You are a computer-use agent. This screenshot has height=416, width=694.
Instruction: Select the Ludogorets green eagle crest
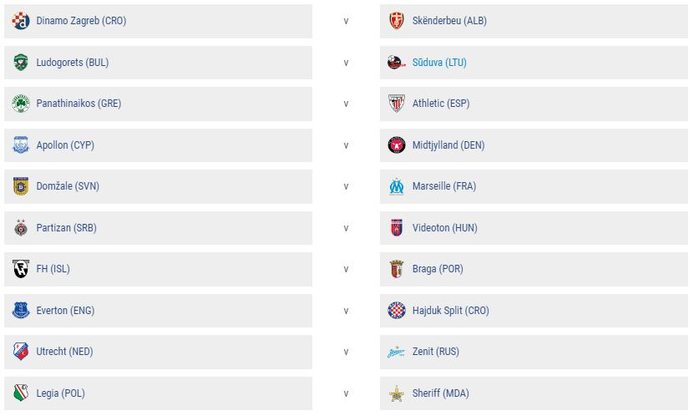click(x=21, y=63)
